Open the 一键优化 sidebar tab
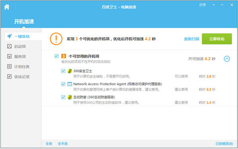The image size is (238, 149). click(23, 36)
